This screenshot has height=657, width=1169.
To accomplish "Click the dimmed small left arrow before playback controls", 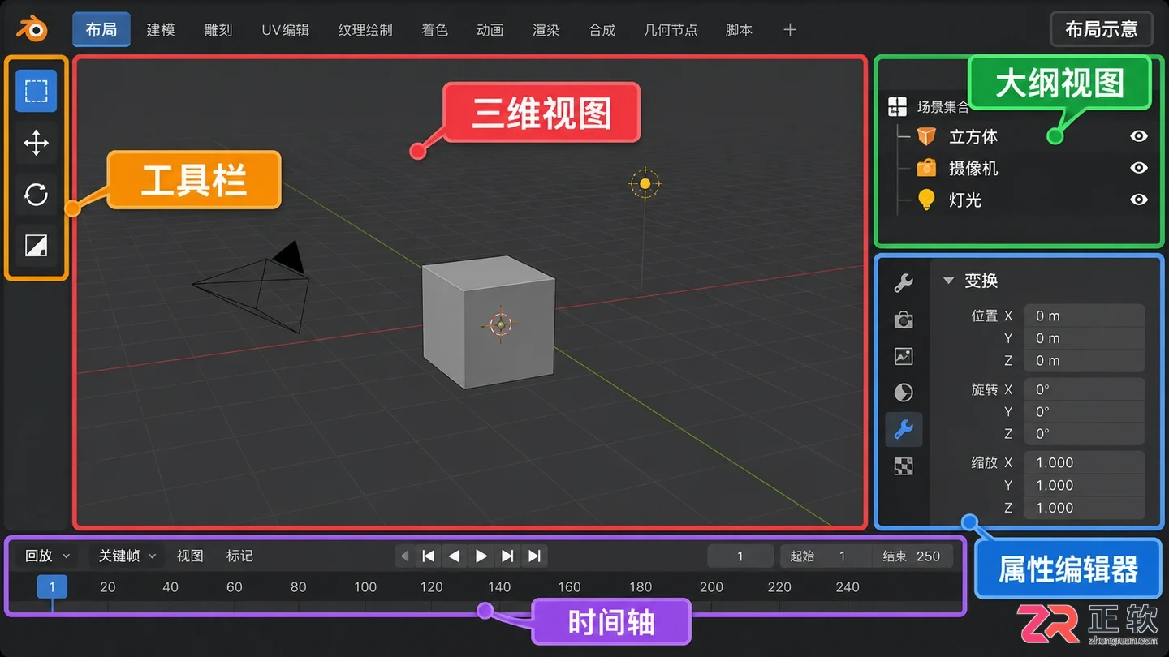I will point(405,556).
